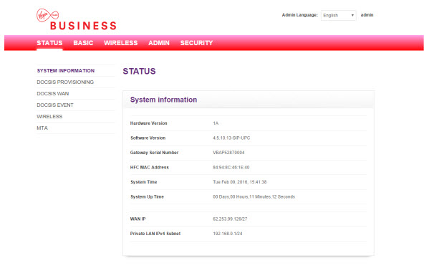Click the HFC MAC Address value
Screen dimensions: 429x271
[x=231, y=168]
